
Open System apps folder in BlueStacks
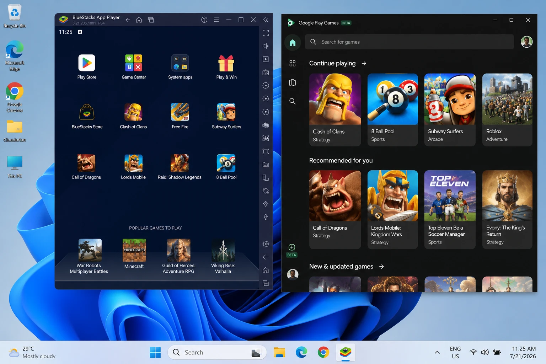[180, 63]
